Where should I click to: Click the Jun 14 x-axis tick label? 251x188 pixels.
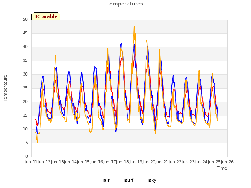tap(69, 162)
